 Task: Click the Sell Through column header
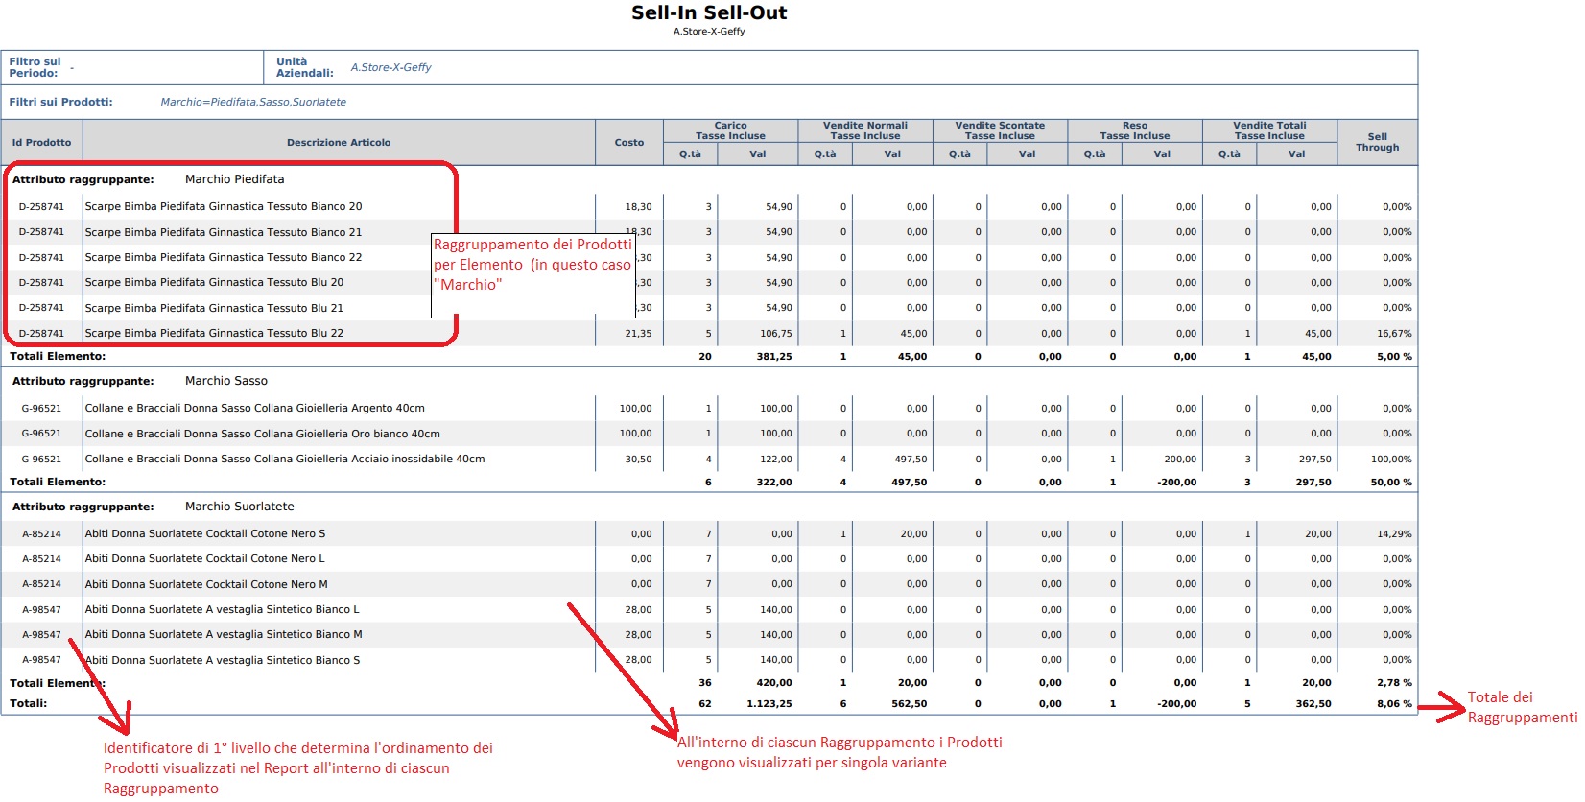point(1377,143)
